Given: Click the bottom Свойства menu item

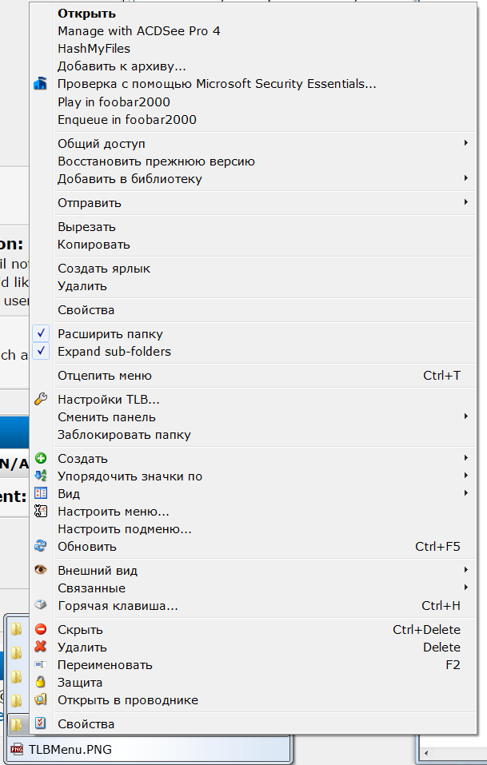Looking at the screenshot, I should [86, 724].
